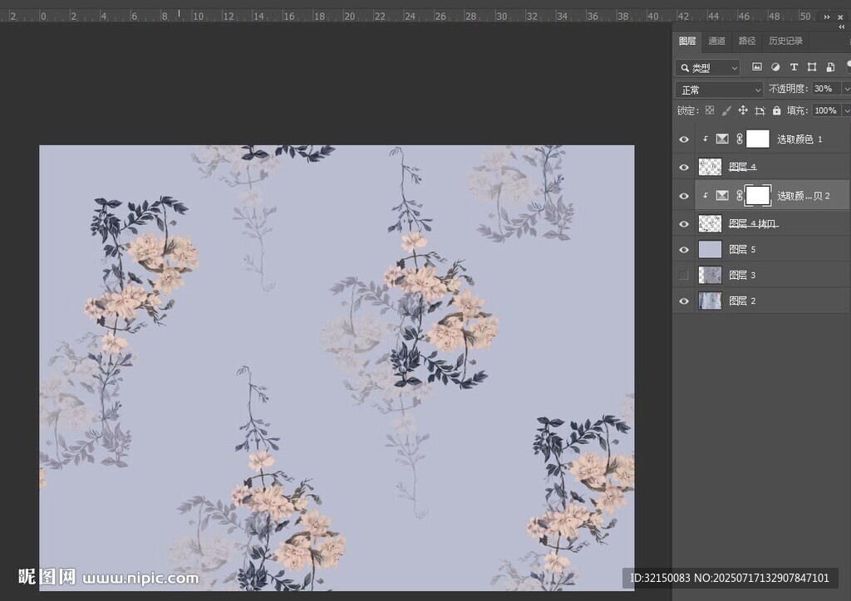The image size is (851, 601).
Task: Click the 填充 fill percentage field
Action: 825,110
